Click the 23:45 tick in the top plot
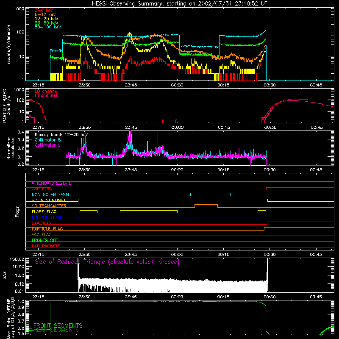Image resolution: width=339 pixels, height=339 pixels. click(x=131, y=85)
